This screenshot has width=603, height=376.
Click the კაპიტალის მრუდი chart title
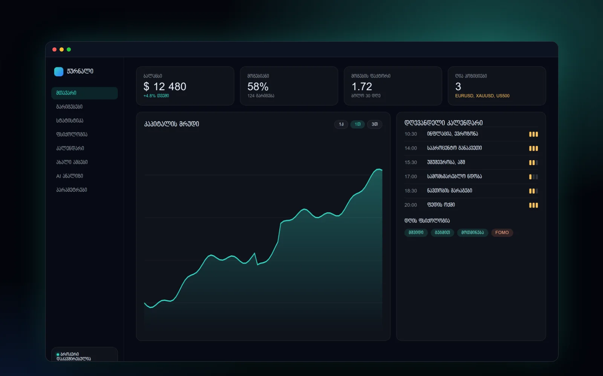tap(171, 124)
